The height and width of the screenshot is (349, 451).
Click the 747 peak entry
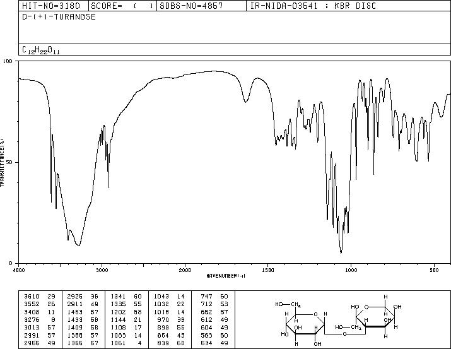(x=214, y=297)
